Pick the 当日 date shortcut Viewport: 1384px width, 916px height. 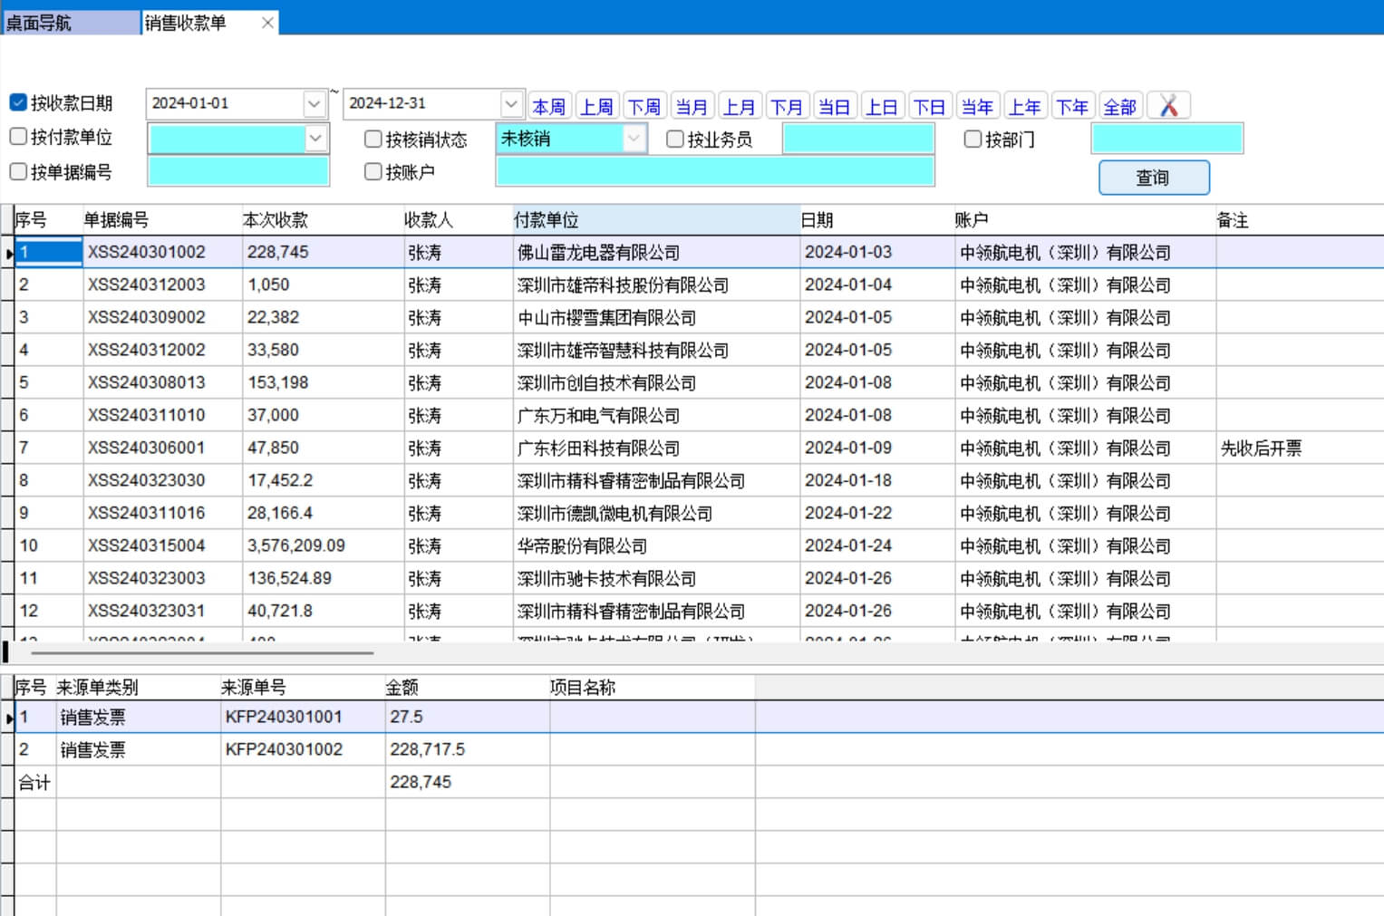834,107
